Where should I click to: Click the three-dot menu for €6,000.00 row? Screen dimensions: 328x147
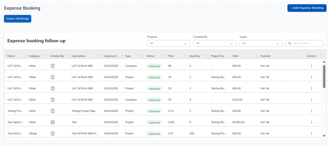tap(311, 122)
